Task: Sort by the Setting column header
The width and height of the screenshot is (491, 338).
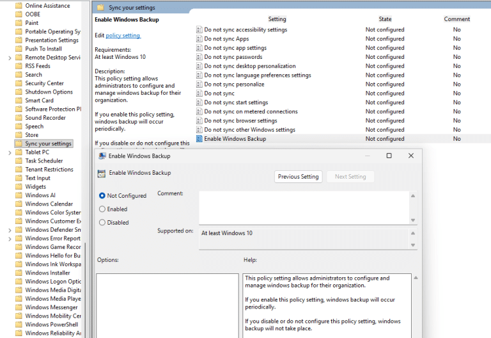Action: (x=277, y=19)
